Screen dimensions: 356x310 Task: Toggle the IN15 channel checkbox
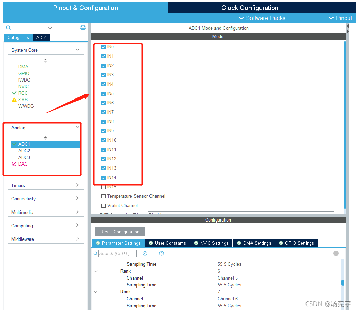click(103, 187)
